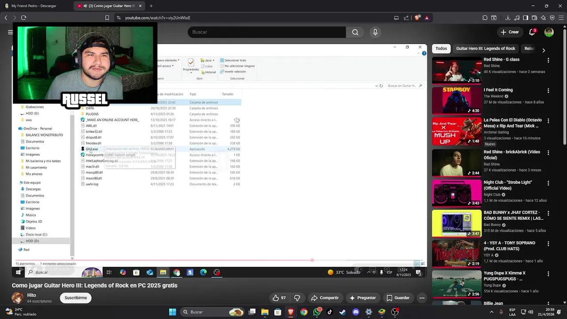This screenshot has width=567, height=319.
Task: Click the Preguntar button
Action: coord(362,298)
